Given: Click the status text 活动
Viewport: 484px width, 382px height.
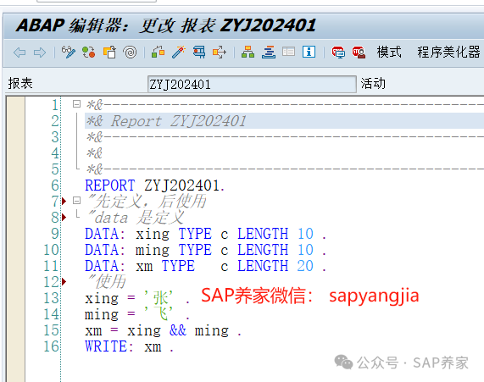Looking at the screenshot, I should point(373,84).
